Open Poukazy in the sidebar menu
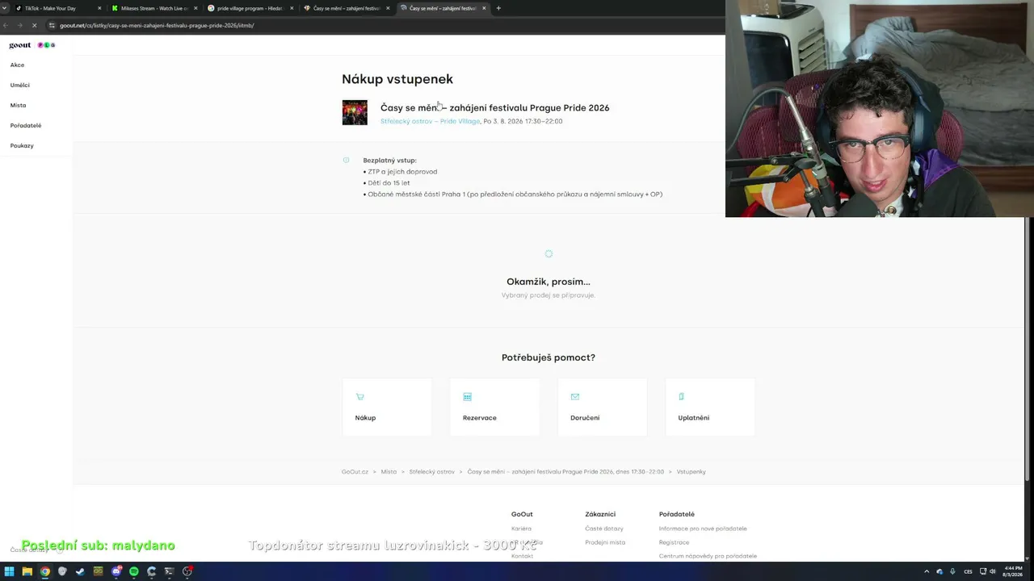 [22, 145]
